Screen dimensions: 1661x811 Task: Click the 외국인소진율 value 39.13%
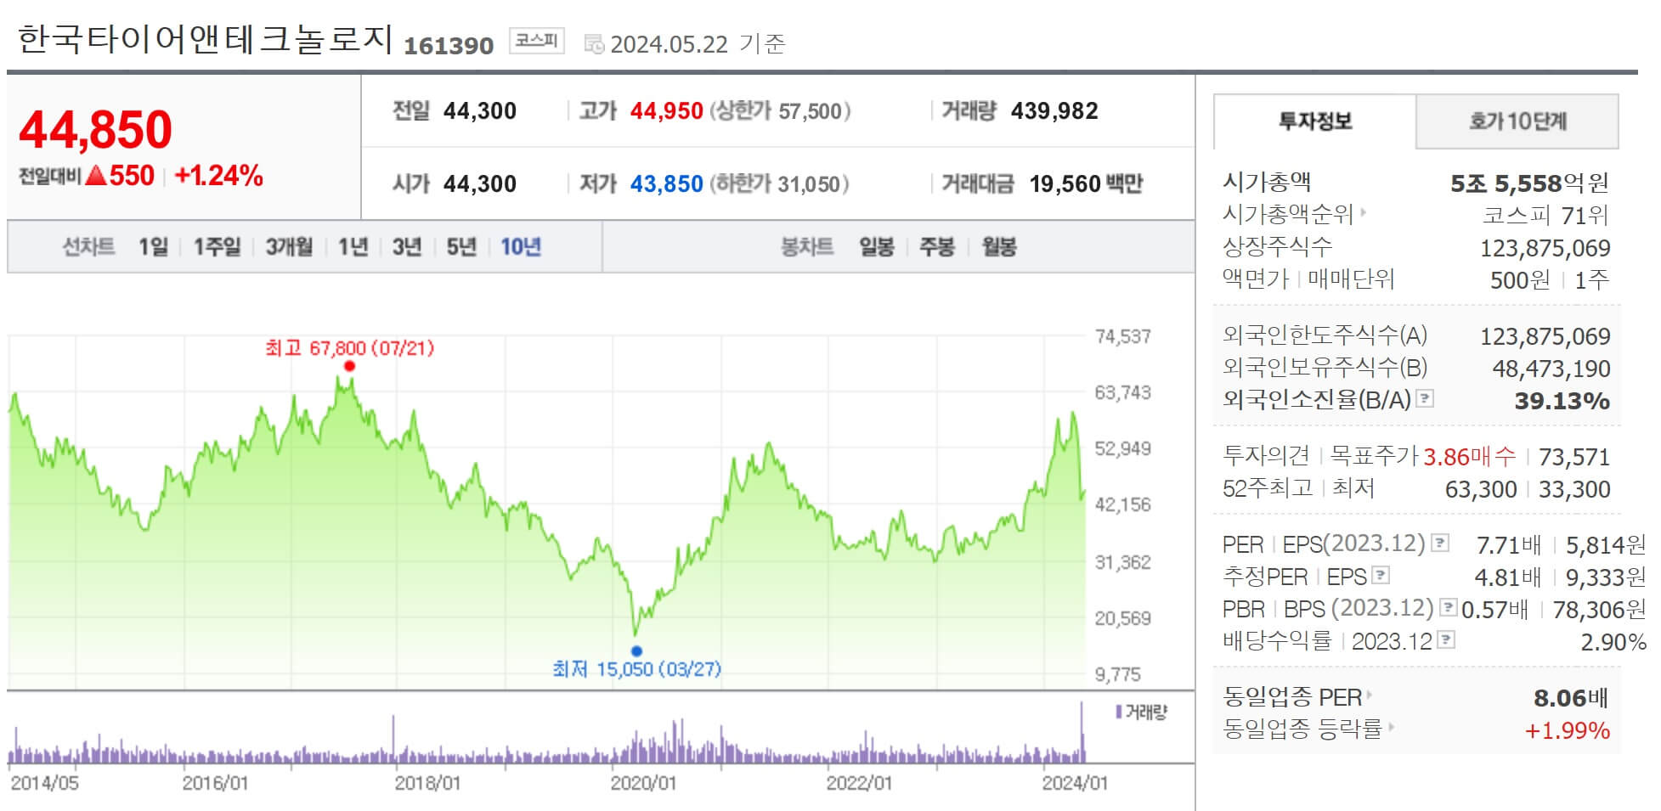coord(1562,401)
